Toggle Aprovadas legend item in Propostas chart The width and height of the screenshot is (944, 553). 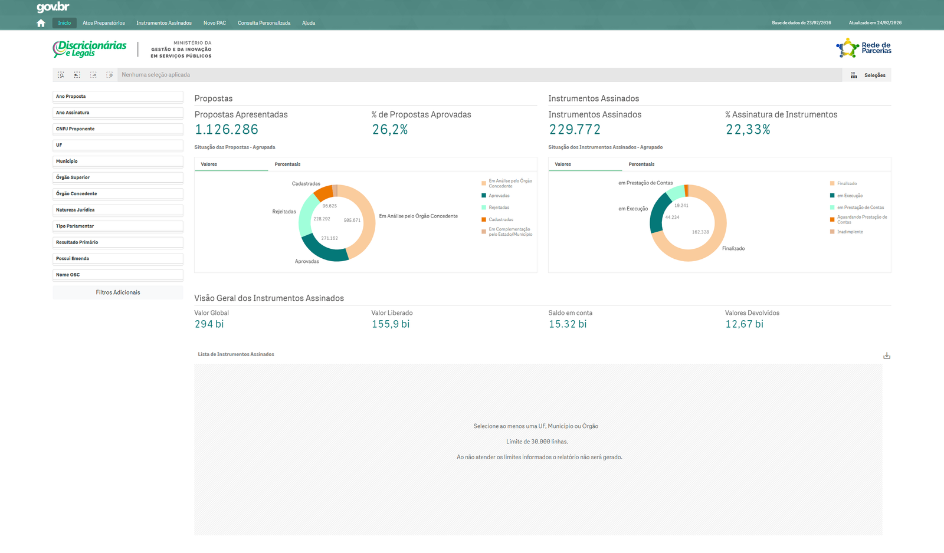[499, 196]
